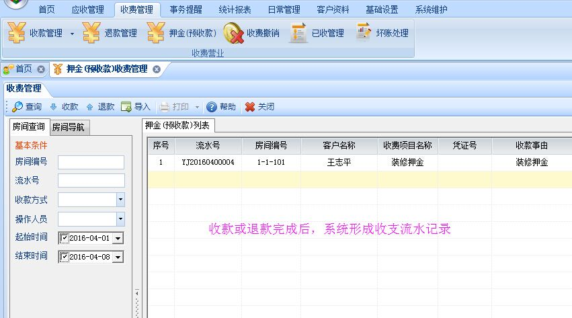Click the 关闭 red X icon
Image resolution: width=572 pixels, height=318 pixels.
point(250,107)
